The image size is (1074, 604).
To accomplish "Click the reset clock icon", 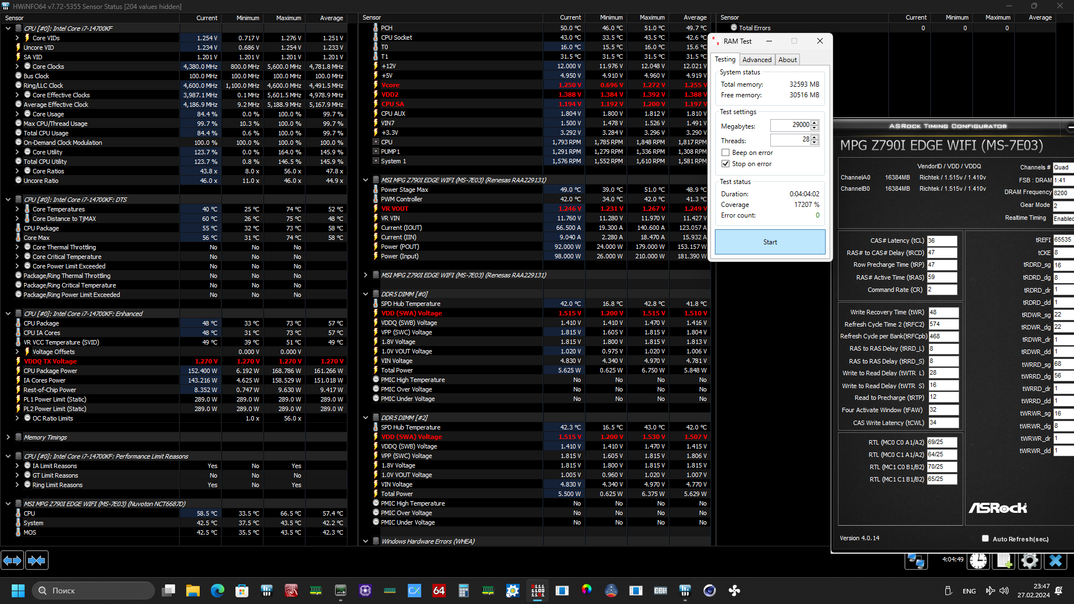I will point(978,560).
